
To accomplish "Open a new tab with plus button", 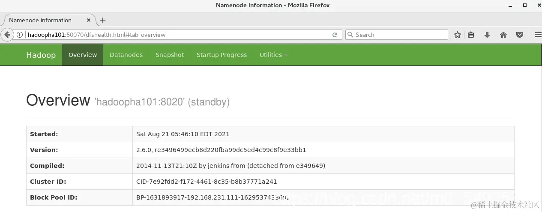I will [x=103, y=20].
